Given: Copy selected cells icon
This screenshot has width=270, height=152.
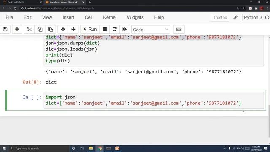Looking at the screenshot, I should (40, 29).
